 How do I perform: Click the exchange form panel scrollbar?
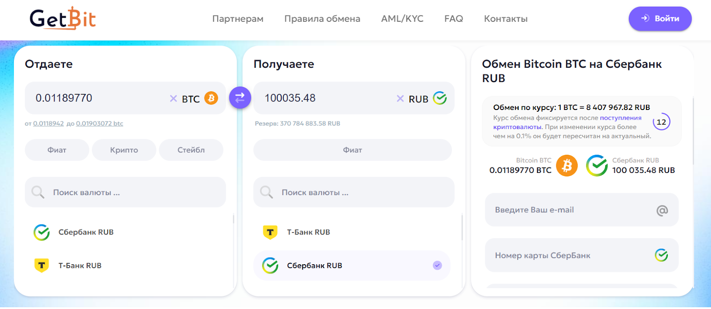pyautogui.click(x=692, y=131)
